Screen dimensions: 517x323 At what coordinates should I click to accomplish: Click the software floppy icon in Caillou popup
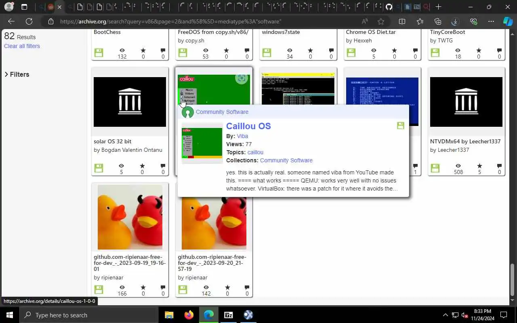[x=400, y=126]
